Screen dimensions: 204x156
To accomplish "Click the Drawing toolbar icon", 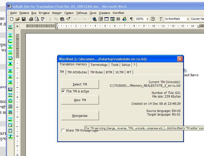I will 124,19.
